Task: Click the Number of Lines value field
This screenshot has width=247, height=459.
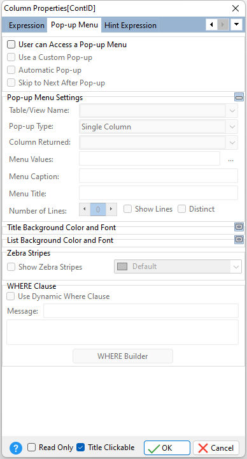Action: coord(98,209)
